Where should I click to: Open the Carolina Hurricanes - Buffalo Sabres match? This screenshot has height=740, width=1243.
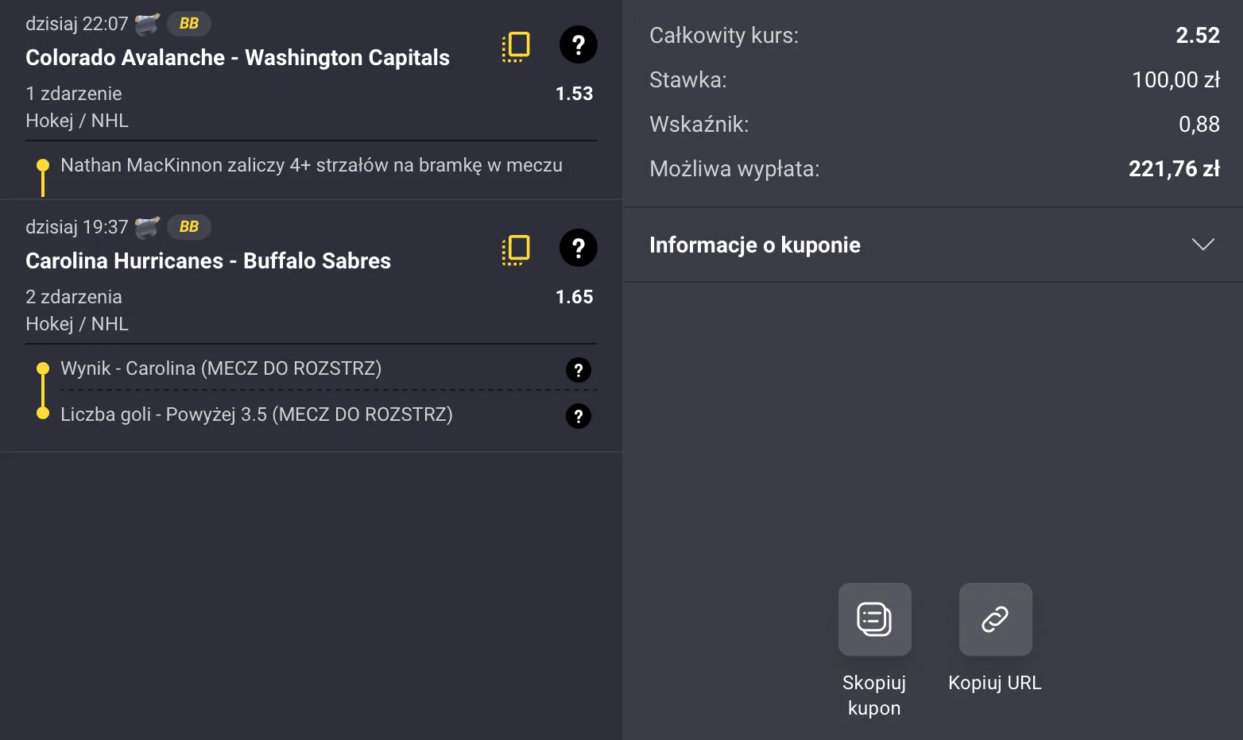tap(207, 260)
